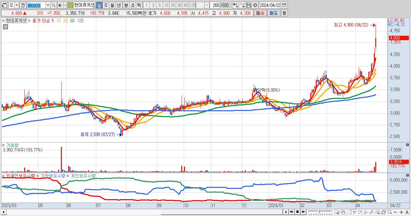This screenshot has width=411, height=216.
Task: Click the chart copy image icon
Action: (x=384, y=212)
